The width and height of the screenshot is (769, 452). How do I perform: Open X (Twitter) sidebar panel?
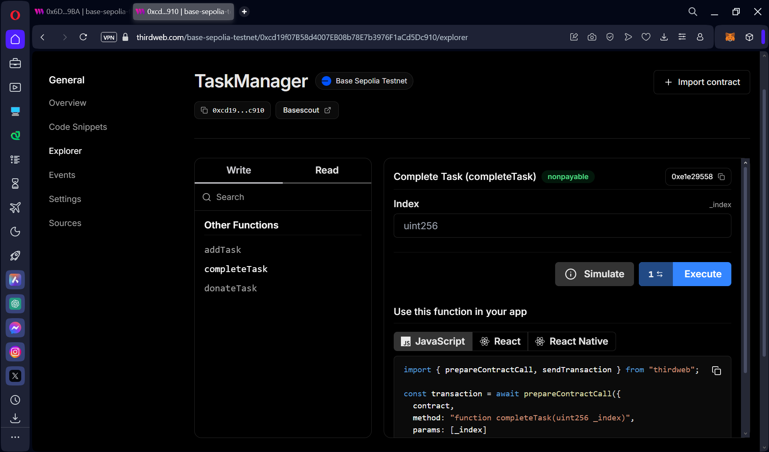(15, 376)
